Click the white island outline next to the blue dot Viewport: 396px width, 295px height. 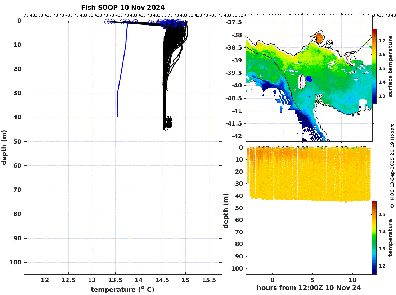pyautogui.click(x=302, y=82)
